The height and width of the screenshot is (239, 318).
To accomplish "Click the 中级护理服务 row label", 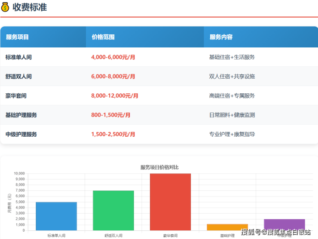I will [21, 135].
